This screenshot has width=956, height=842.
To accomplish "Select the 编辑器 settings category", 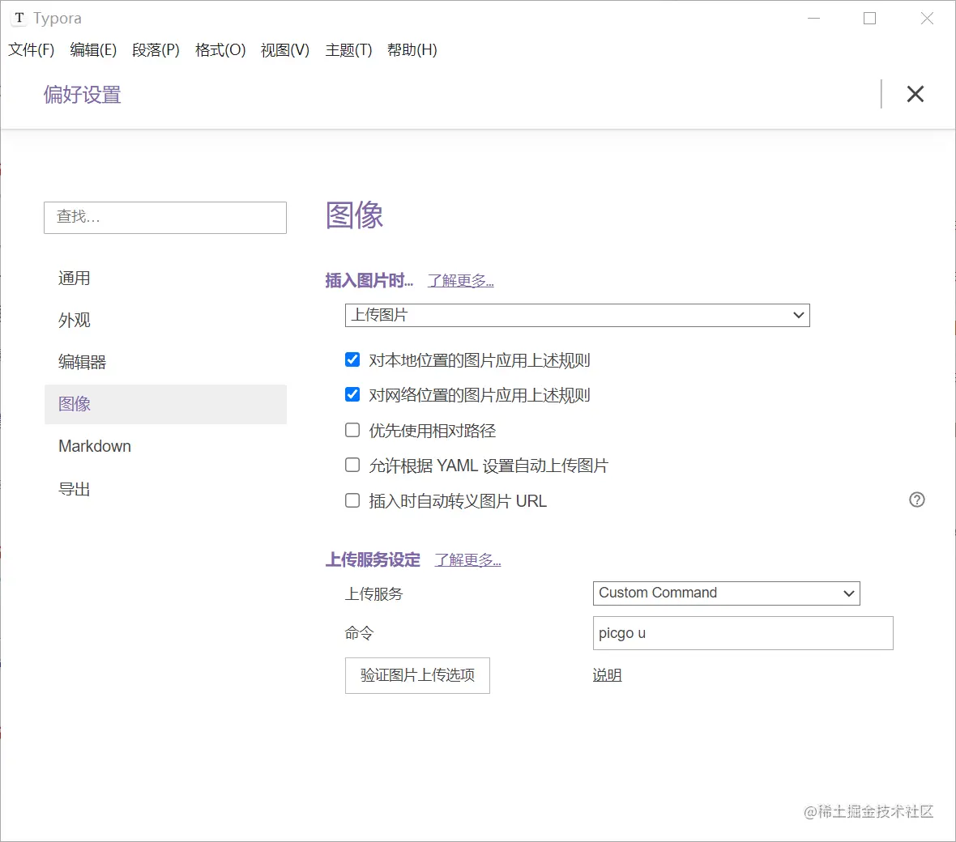I will pyautogui.click(x=165, y=362).
